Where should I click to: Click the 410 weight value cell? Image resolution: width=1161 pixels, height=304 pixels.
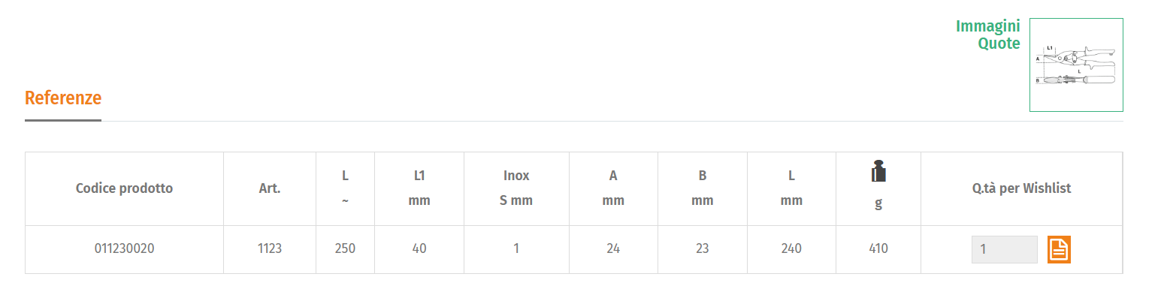[878, 249]
